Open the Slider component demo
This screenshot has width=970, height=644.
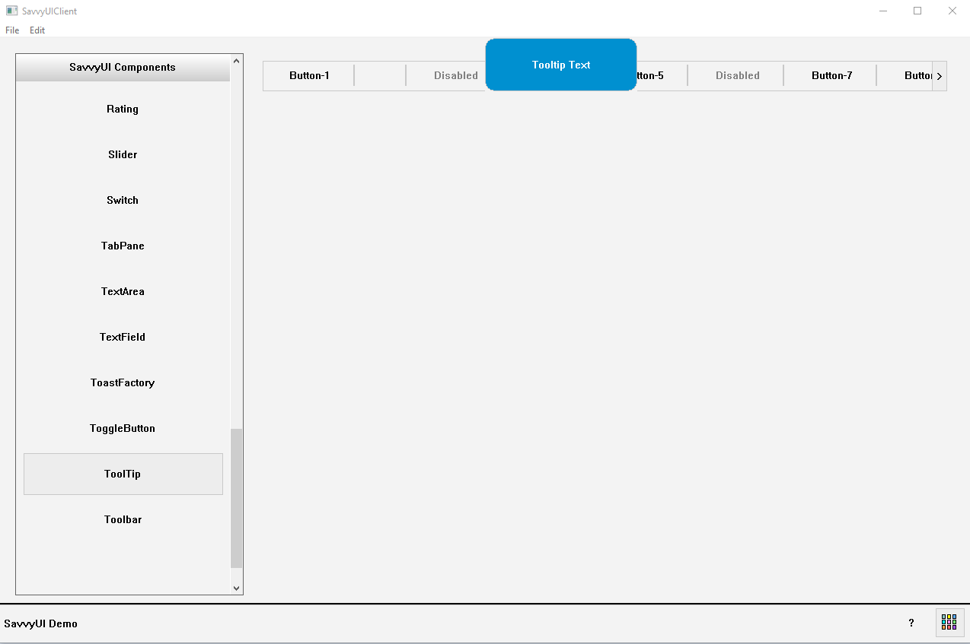click(x=123, y=154)
